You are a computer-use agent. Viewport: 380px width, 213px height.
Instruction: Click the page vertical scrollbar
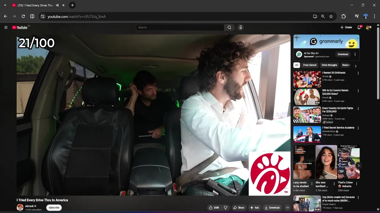click(378, 63)
